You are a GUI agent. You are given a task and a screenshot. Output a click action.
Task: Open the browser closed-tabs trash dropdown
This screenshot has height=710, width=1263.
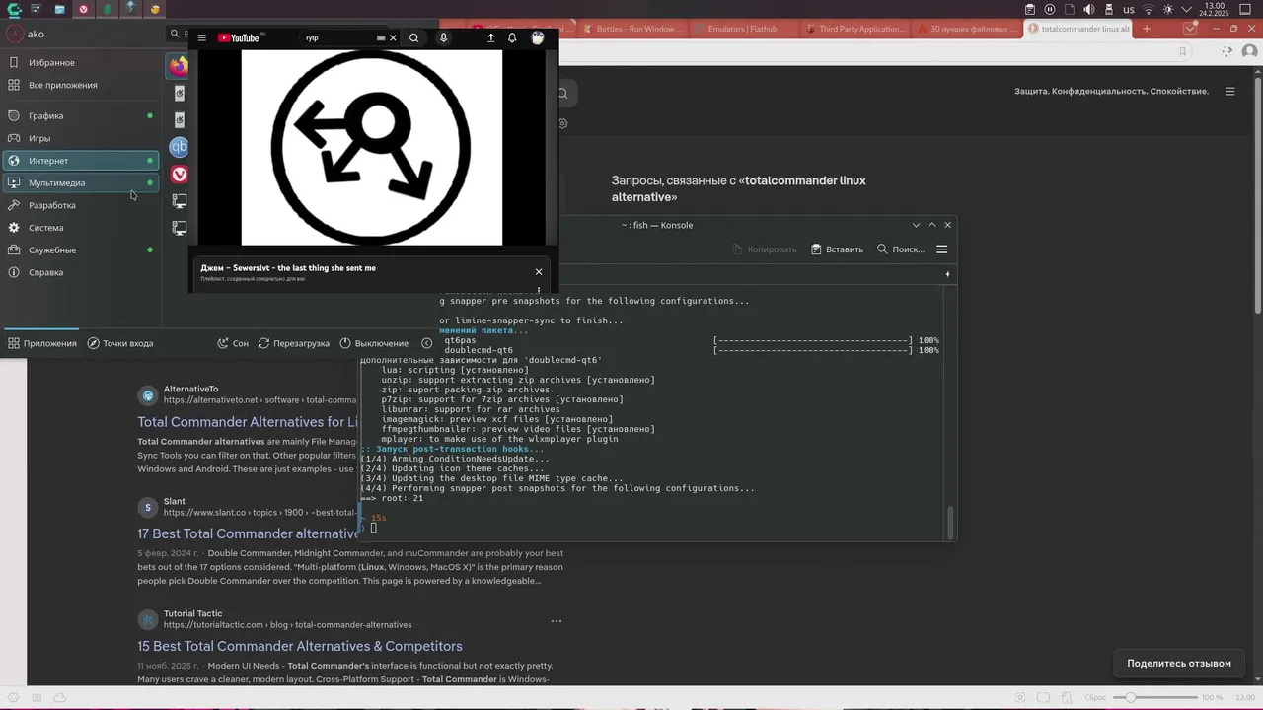1190,29
